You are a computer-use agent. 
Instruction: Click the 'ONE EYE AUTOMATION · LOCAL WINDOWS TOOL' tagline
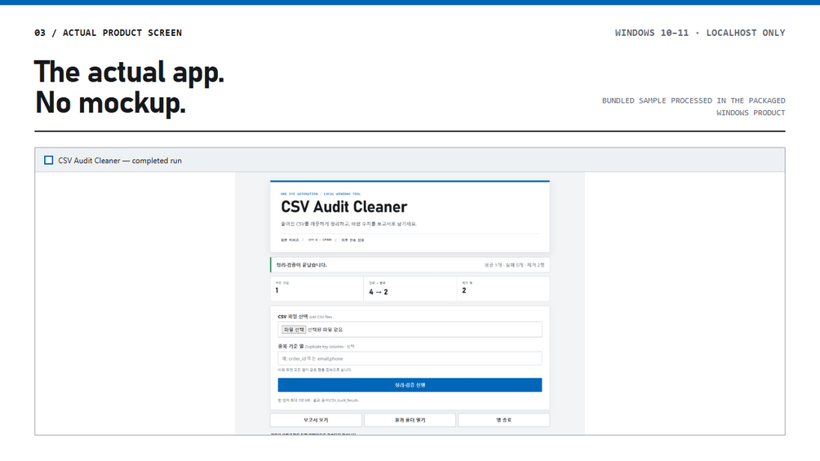pos(321,194)
